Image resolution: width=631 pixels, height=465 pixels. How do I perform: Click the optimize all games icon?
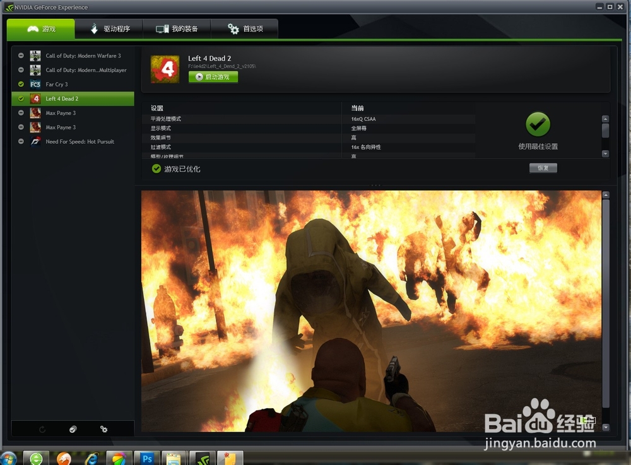(73, 429)
